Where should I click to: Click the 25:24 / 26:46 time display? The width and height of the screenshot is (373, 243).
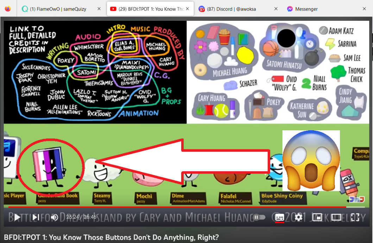click(x=81, y=217)
